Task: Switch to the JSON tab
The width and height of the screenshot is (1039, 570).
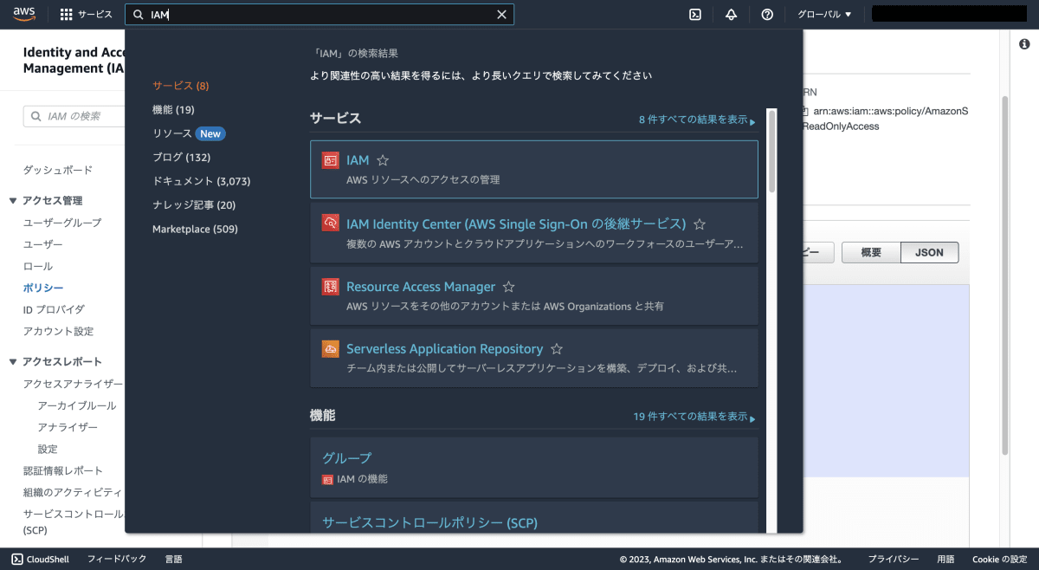Action: click(929, 253)
